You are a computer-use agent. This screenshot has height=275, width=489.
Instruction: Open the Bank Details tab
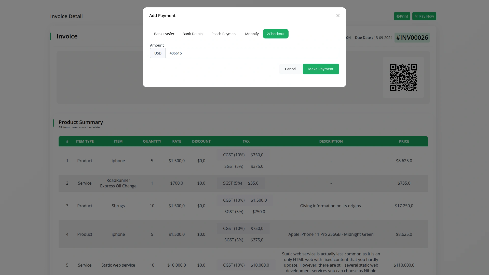[193, 34]
